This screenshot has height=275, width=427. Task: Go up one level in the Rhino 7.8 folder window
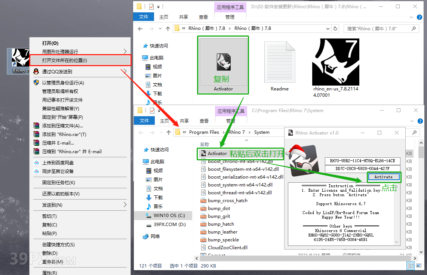[x=168, y=28]
